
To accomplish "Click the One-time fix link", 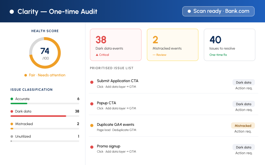I will [x=218, y=55].
